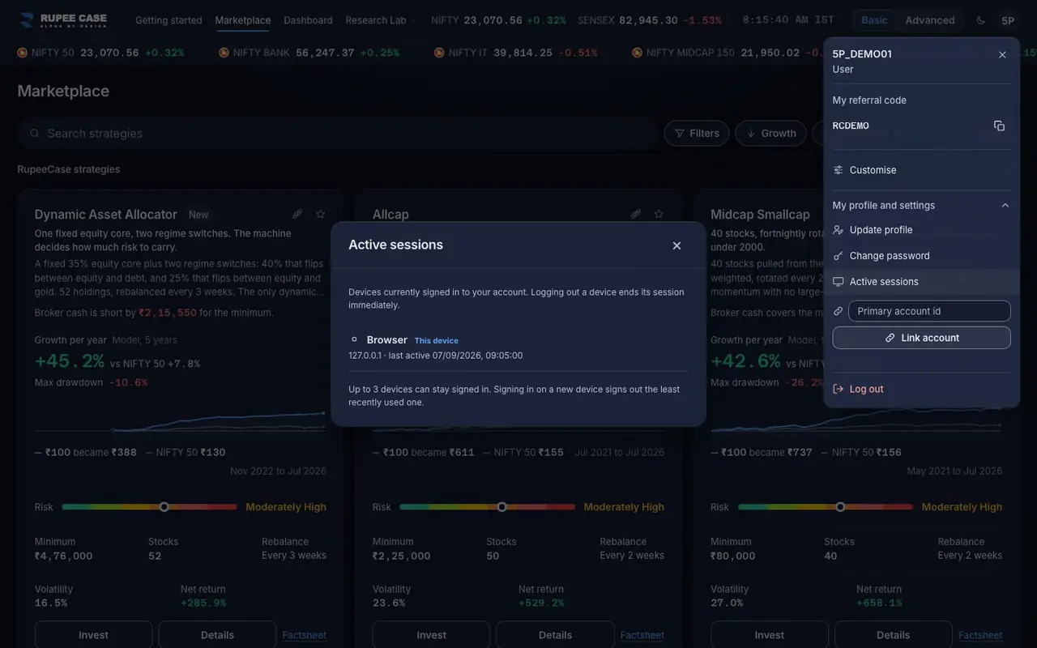Navigate to Dashboard
Viewport: 1037px width, 648px height.
click(308, 20)
